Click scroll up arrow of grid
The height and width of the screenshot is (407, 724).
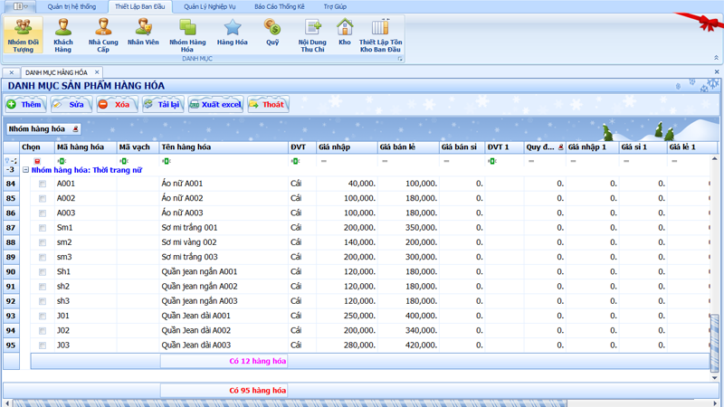point(715,158)
